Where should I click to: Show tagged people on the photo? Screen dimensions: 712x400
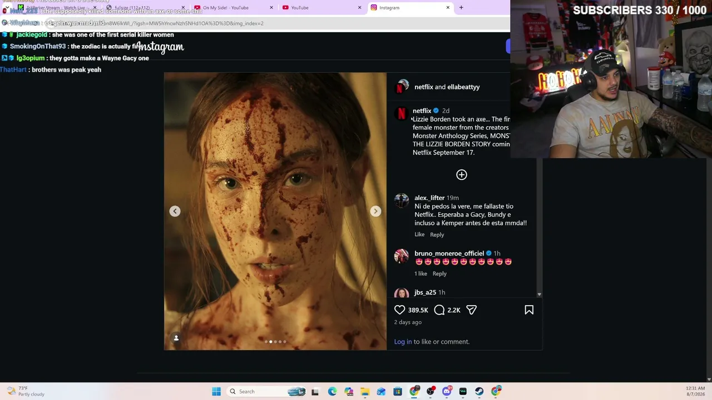176,338
